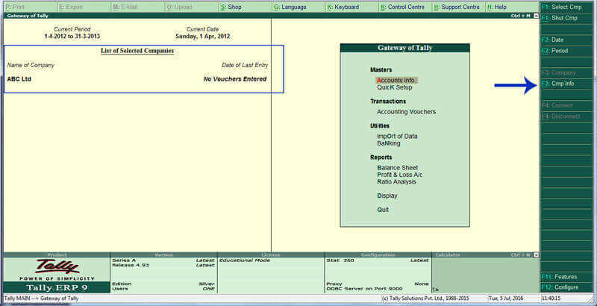Open the Keyboard menu
The height and width of the screenshot is (306, 597).
click(x=352, y=7)
